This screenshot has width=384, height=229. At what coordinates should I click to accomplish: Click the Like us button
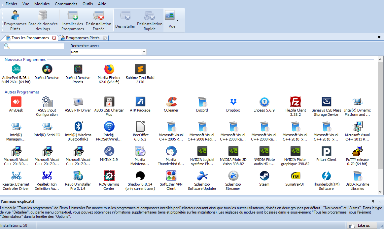tap(362, 225)
